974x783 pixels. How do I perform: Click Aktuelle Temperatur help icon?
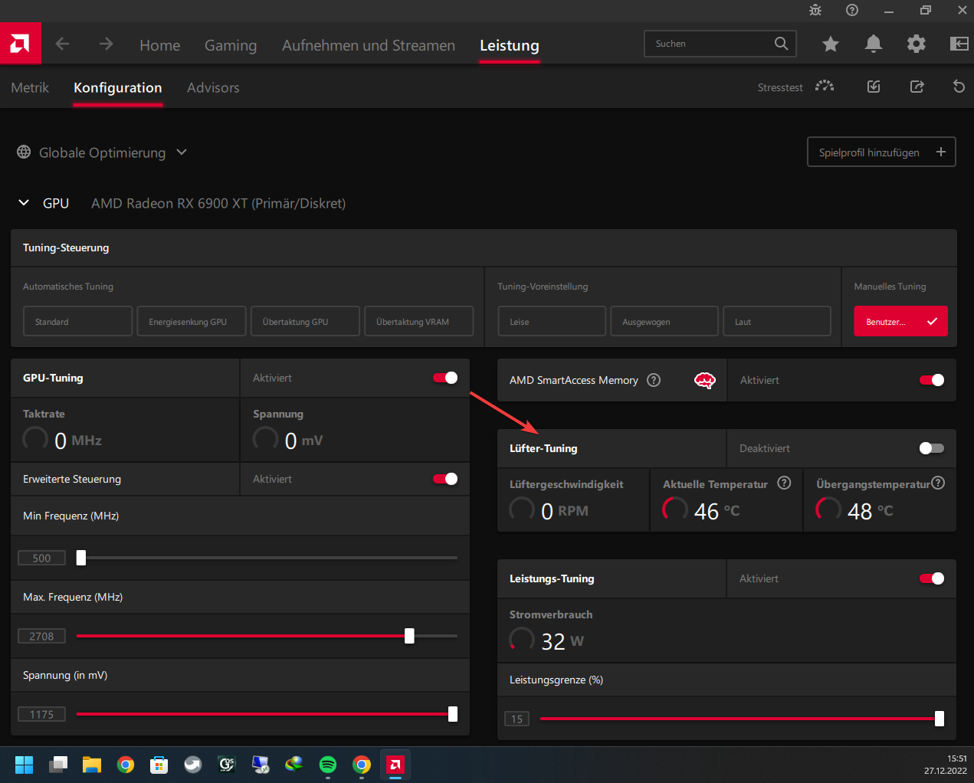point(784,483)
